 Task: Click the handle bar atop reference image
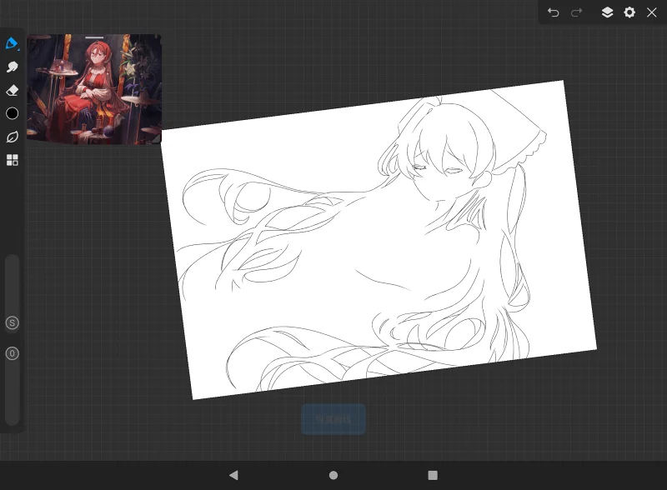coord(94,37)
